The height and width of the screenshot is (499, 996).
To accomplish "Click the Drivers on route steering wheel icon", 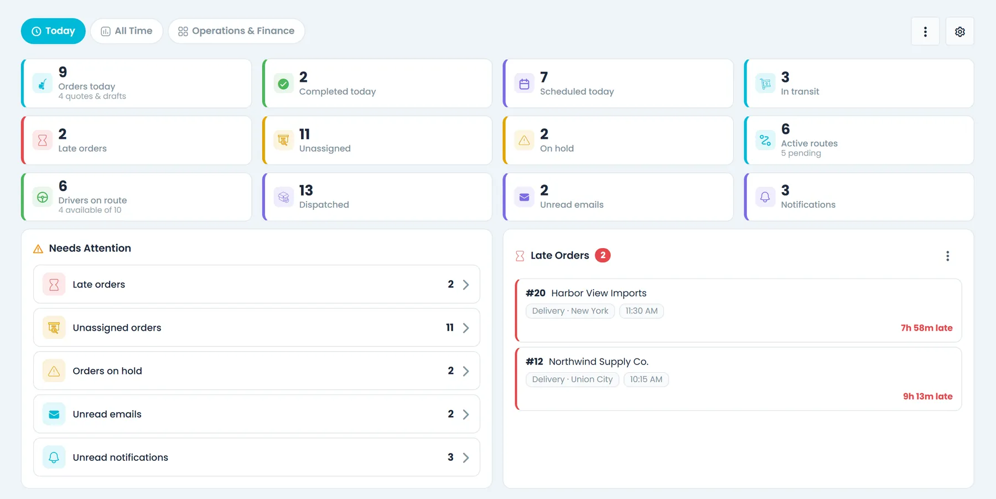I will click(43, 197).
